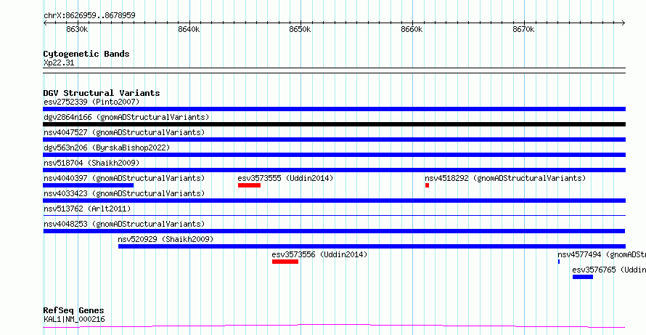Click the KAL1|NM_000216 gene label
This screenshot has width=646, height=335.
[x=74, y=319]
